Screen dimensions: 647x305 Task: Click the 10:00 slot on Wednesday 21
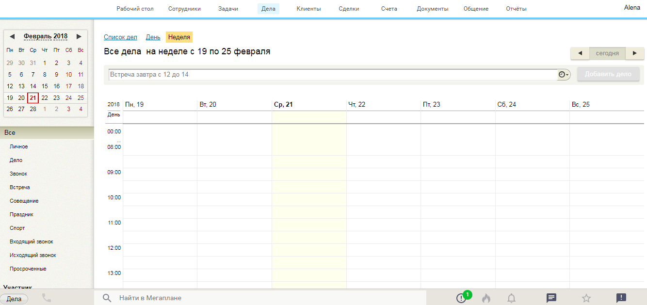pos(309,200)
